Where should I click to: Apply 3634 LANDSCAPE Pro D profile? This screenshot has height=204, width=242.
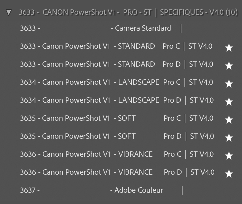point(116,100)
